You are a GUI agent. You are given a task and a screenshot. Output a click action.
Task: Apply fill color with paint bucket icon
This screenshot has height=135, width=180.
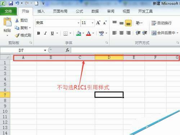79,33
